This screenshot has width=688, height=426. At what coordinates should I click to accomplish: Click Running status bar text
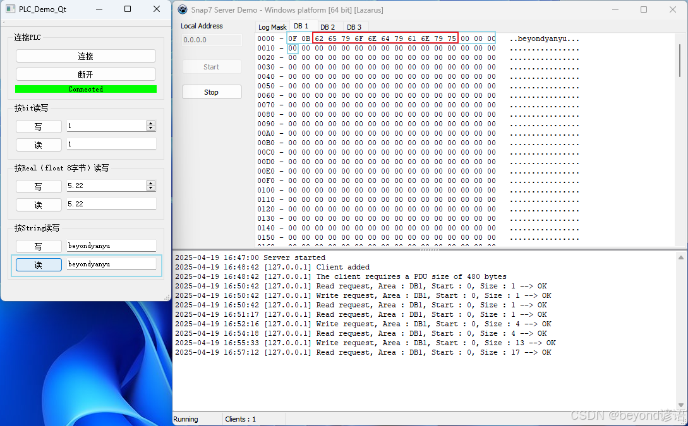(186, 420)
